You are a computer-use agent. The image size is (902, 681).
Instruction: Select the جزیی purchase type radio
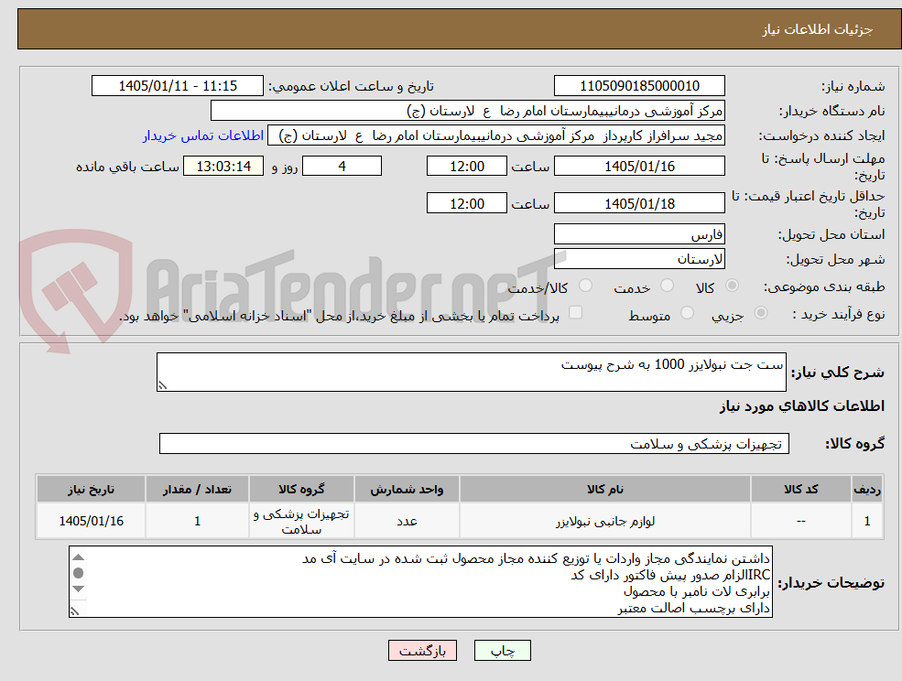click(x=761, y=313)
